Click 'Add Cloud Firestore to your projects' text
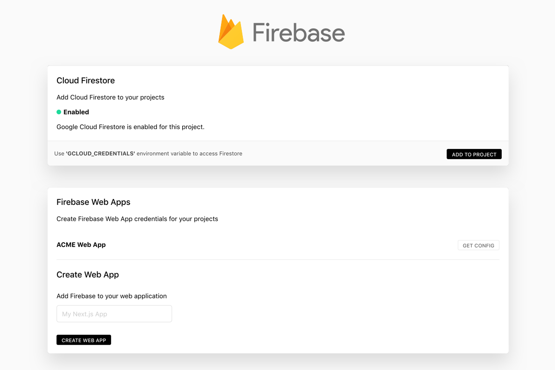555x370 pixels. pos(110,97)
